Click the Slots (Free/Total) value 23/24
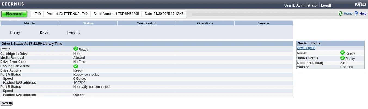The width and height of the screenshot is (368, 109). coord(344,63)
